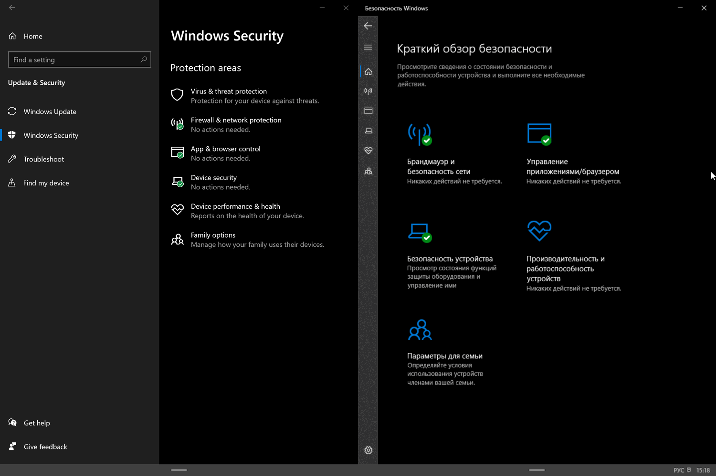The width and height of the screenshot is (716, 476).
Task: Click back arrow in Безопасность Windows window
Action: pyautogui.click(x=368, y=26)
